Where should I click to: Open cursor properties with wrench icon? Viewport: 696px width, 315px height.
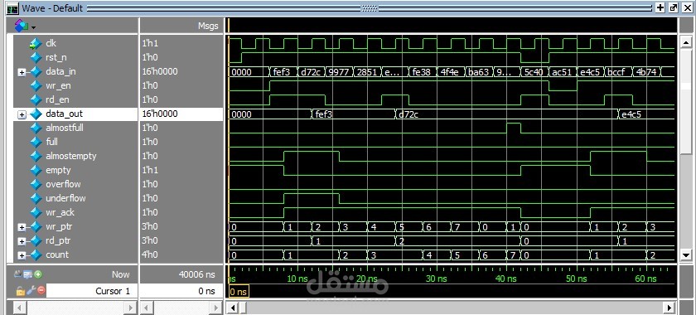(x=31, y=291)
